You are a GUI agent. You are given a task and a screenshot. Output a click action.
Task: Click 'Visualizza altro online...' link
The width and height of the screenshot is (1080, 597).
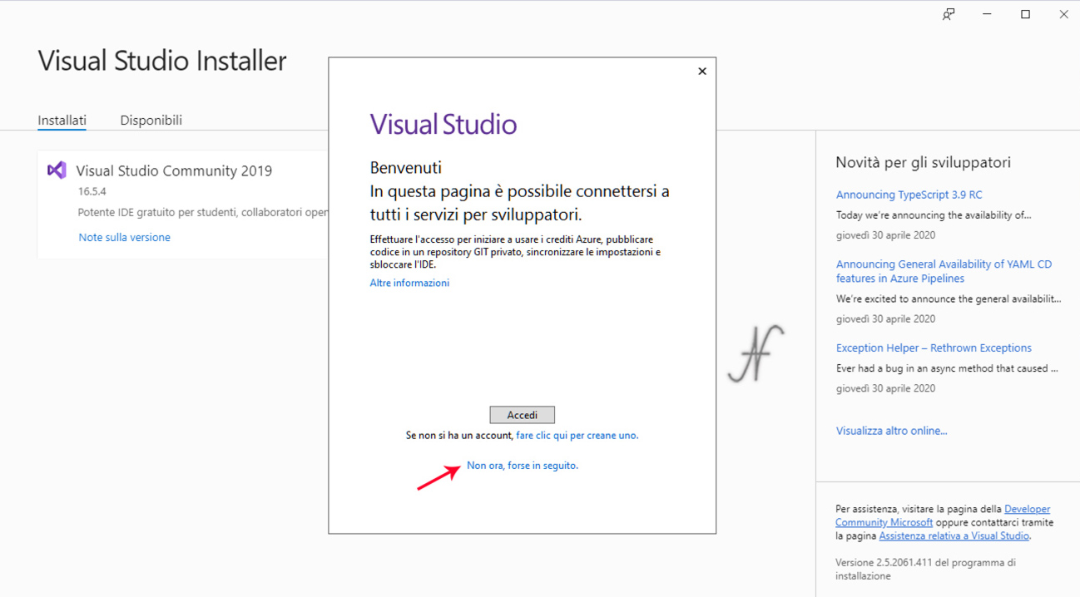coord(891,431)
